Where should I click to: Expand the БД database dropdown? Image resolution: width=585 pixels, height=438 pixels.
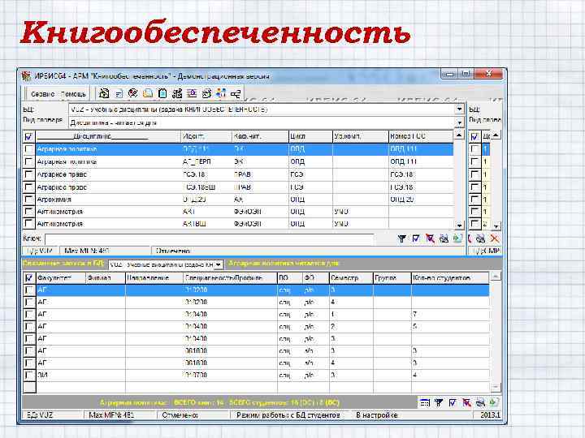[x=459, y=109]
